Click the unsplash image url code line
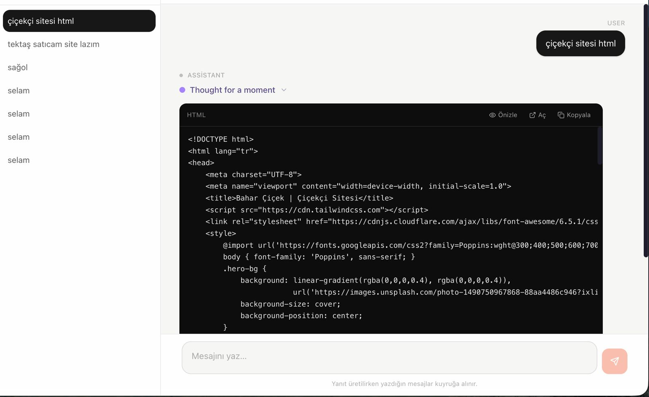Screen dimensions: 649x397 click(x=445, y=292)
